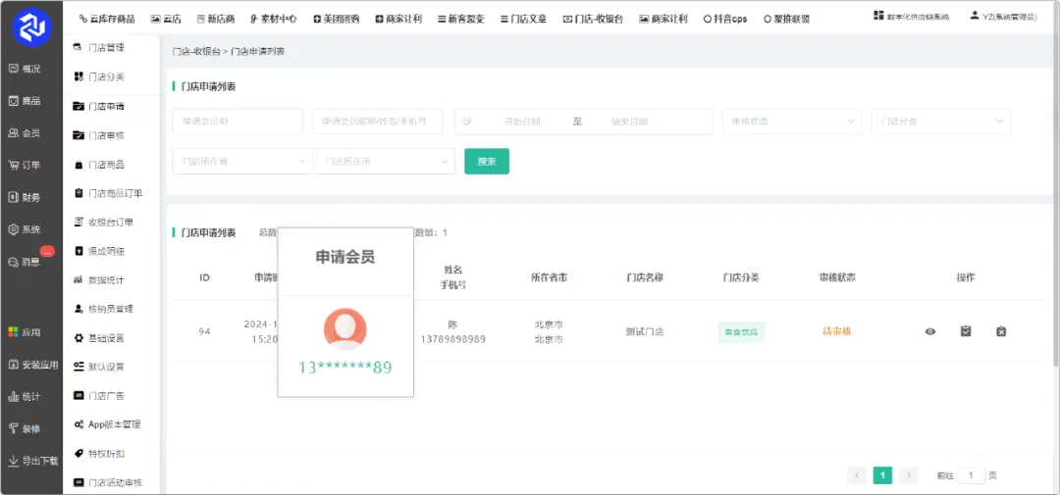Open 导出下载 export downloads

click(33, 462)
